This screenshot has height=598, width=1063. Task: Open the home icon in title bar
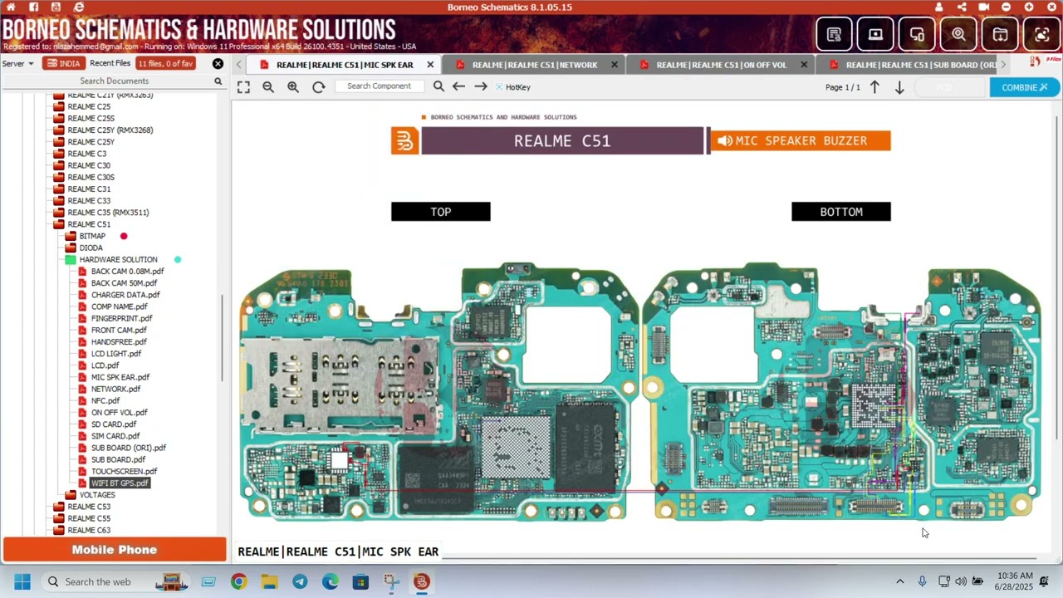(11, 7)
